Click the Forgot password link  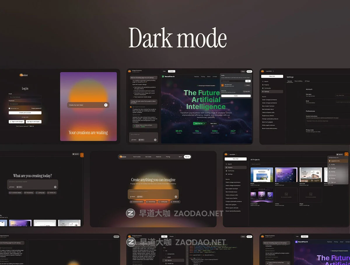36,108
